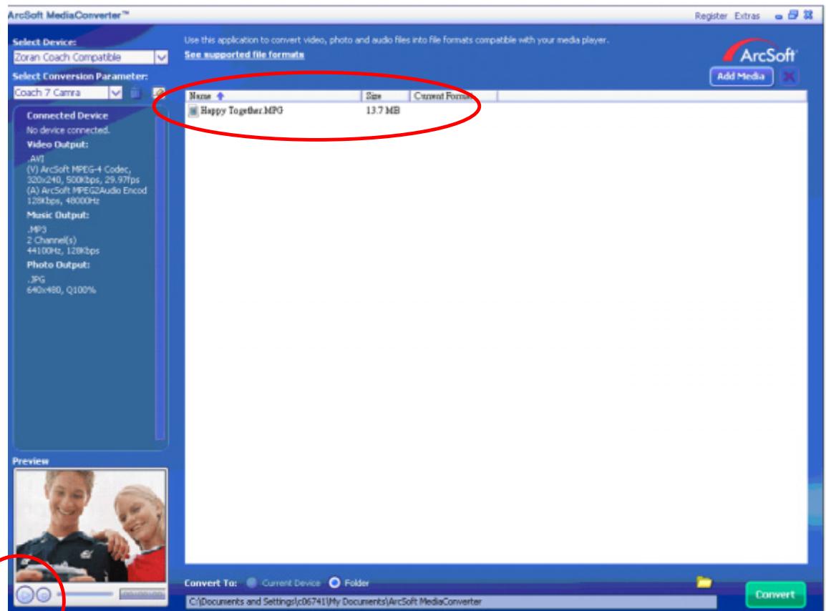Play the preview video
The height and width of the screenshot is (611, 826).
point(25,595)
